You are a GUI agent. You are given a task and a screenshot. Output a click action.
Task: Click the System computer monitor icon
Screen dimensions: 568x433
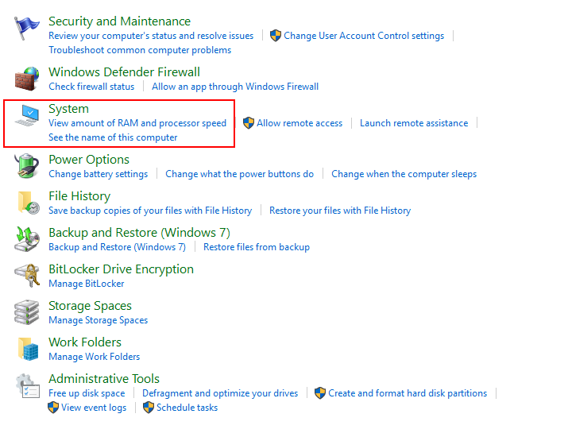point(27,115)
